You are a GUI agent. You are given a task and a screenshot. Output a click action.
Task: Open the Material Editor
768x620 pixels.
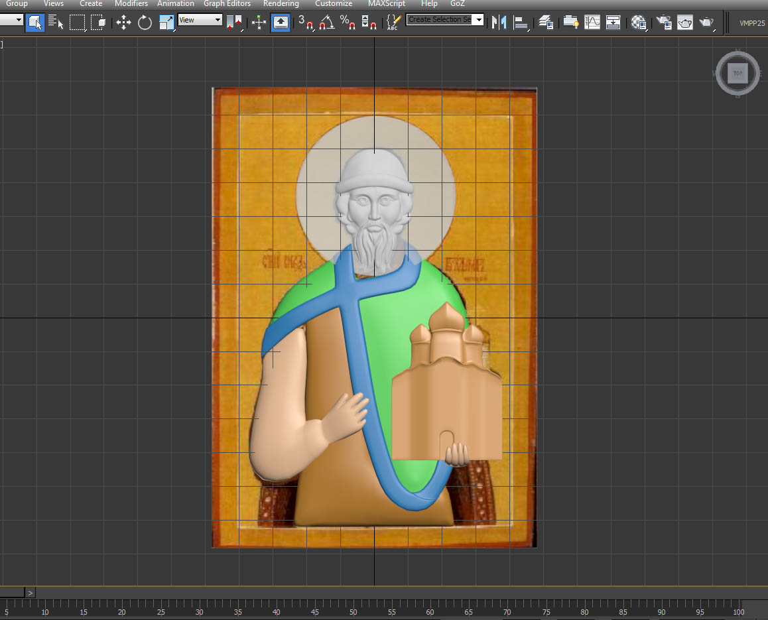639,23
